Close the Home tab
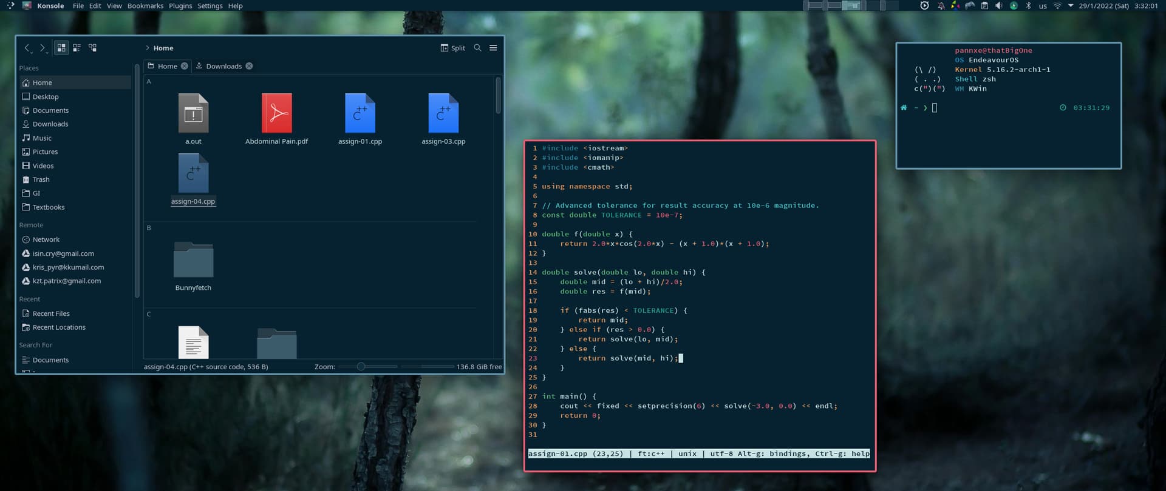This screenshot has height=491, width=1166. tap(185, 66)
